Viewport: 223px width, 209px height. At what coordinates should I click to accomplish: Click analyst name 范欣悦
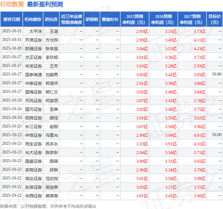coord(52,179)
